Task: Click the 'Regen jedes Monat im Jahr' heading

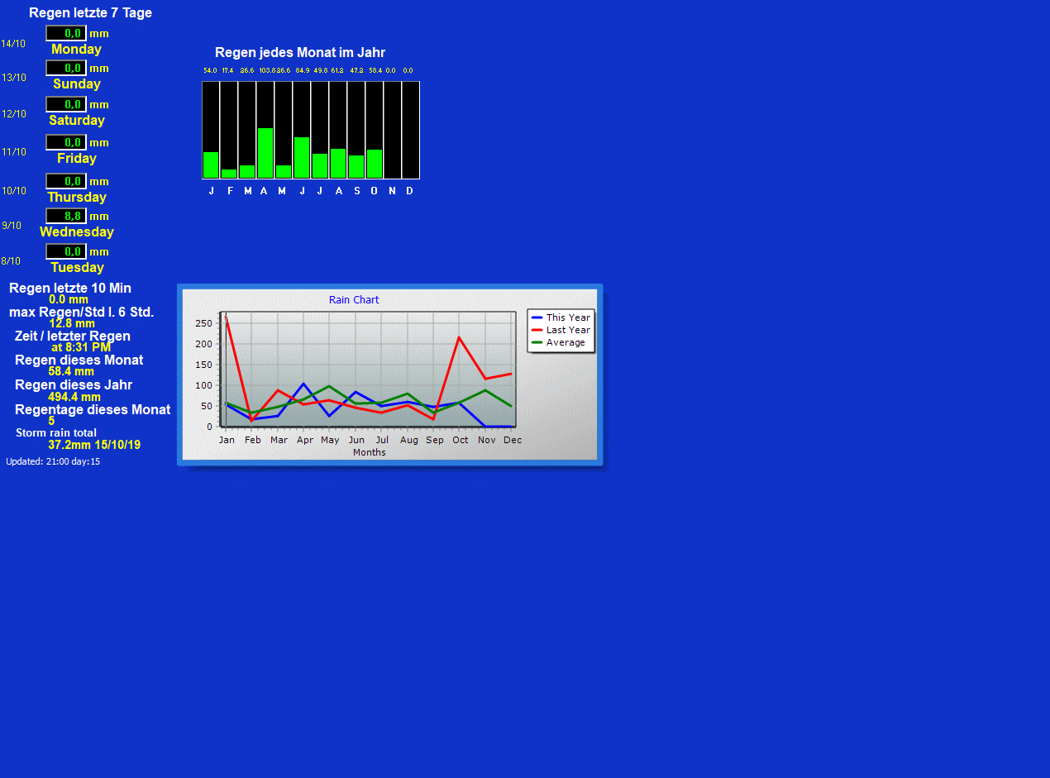Action: click(x=300, y=52)
